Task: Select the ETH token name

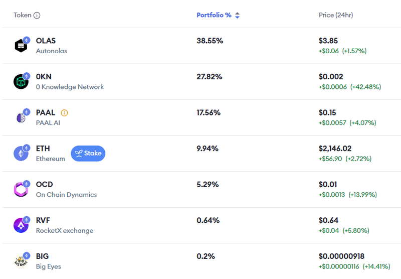Action: (x=43, y=149)
